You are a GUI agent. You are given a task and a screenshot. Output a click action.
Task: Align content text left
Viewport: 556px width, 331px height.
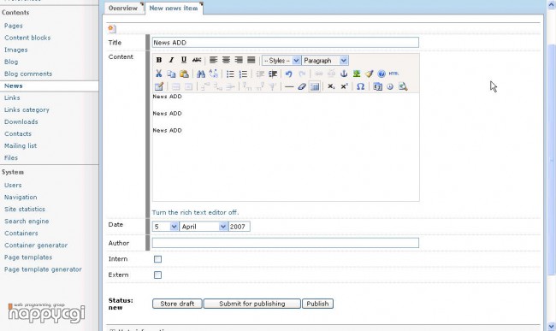pyautogui.click(x=213, y=60)
